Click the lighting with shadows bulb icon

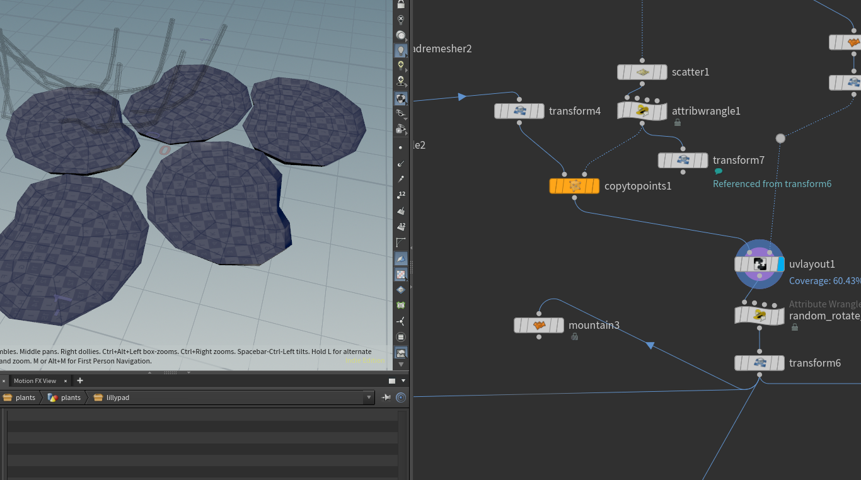(x=401, y=81)
